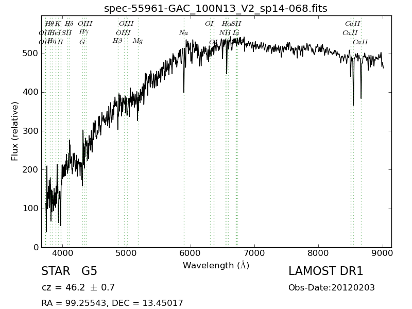Select the 'Obs-Date:20120203' text
The height and width of the screenshot is (309, 412).
click(332, 287)
